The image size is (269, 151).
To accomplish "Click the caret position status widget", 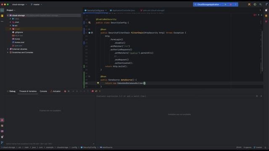I will 239,147.
